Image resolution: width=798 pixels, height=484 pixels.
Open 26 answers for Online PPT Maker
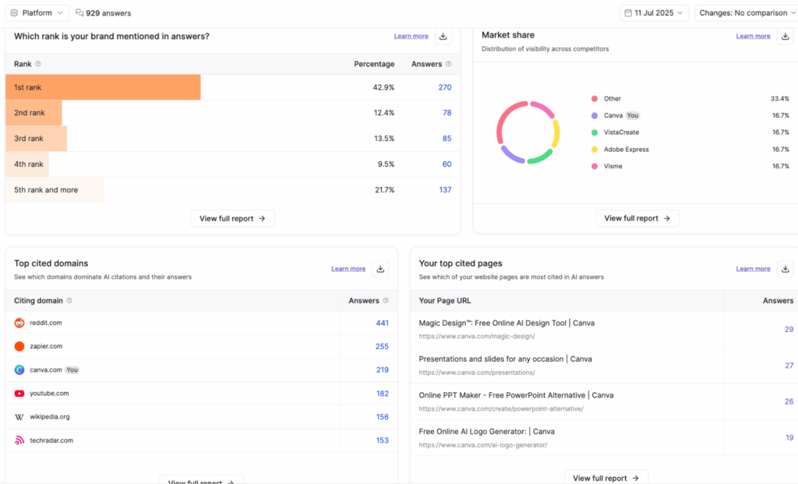(789, 401)
